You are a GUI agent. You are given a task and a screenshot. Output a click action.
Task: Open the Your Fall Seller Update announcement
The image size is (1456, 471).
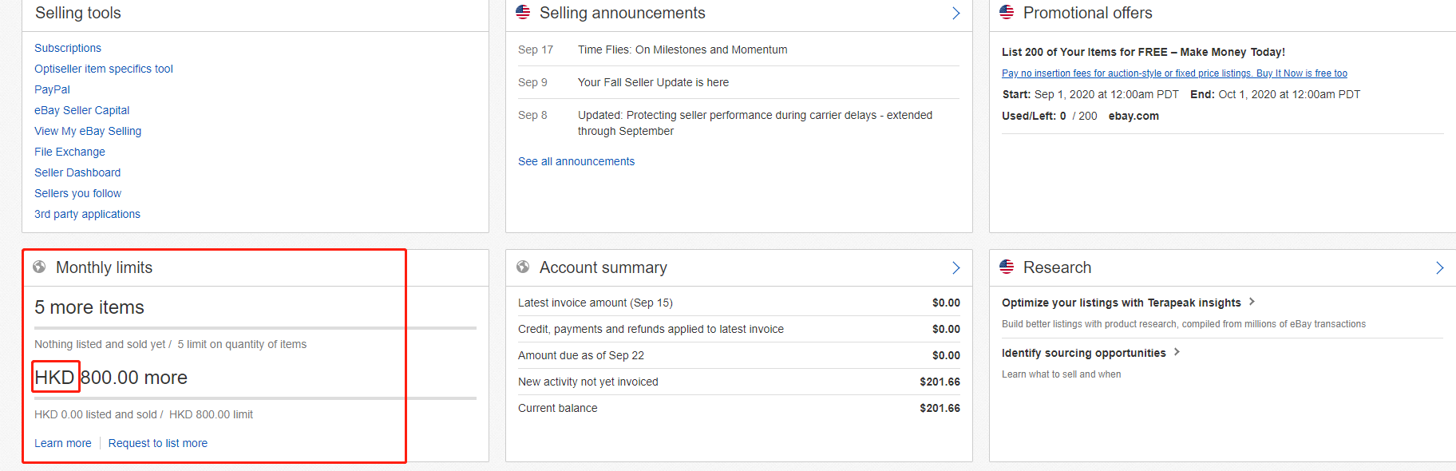coord(653,82)
